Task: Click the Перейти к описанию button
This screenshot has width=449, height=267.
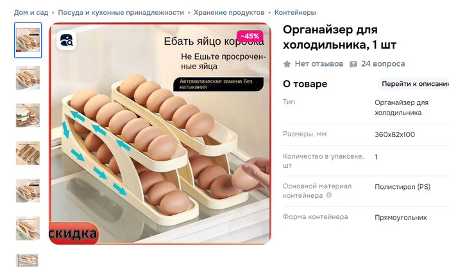Action: (414, 84)
